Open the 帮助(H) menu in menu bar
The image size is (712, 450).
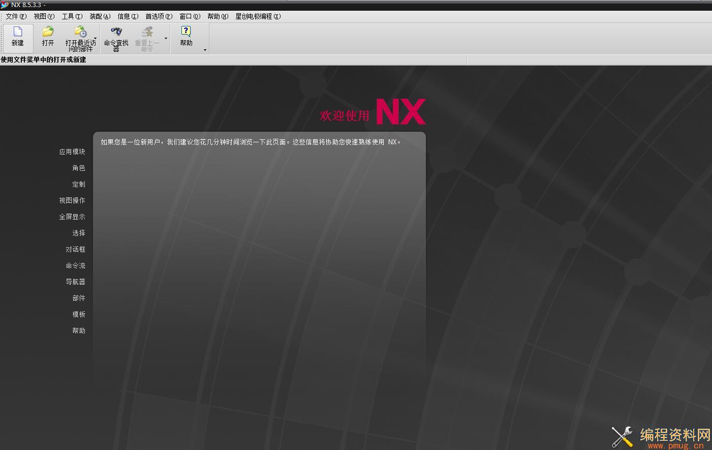click(x=218, y=16)
